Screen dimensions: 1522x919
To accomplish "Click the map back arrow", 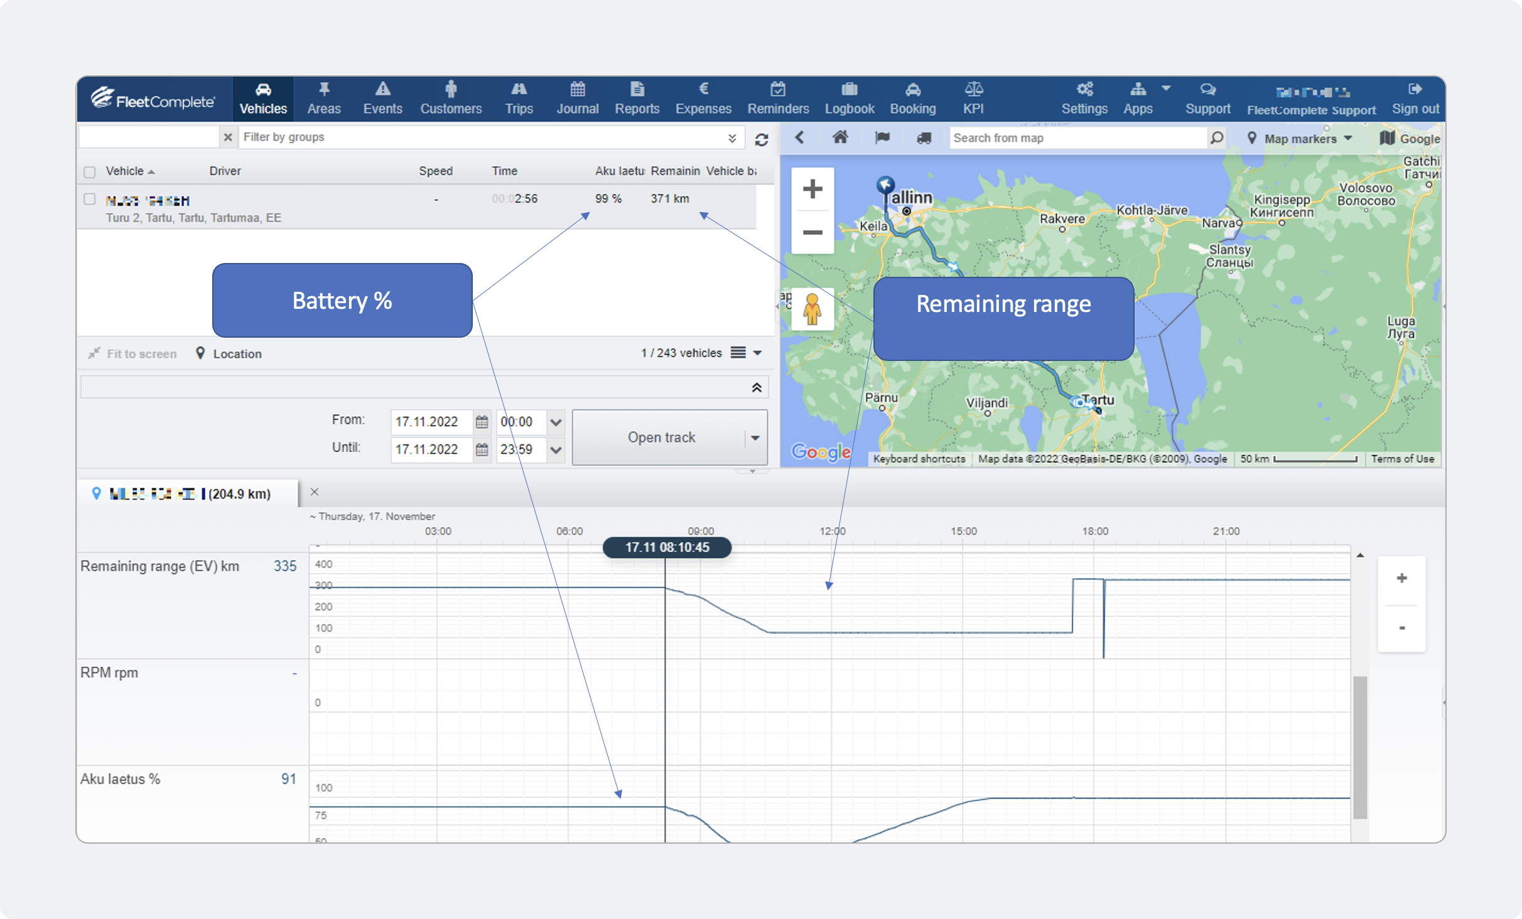I will [799, 137].
